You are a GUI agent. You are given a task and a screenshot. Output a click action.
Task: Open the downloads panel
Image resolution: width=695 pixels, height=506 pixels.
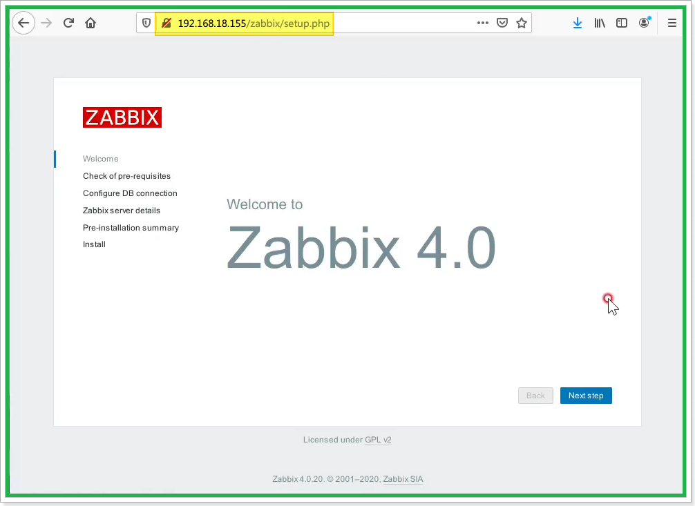point(577,23)
